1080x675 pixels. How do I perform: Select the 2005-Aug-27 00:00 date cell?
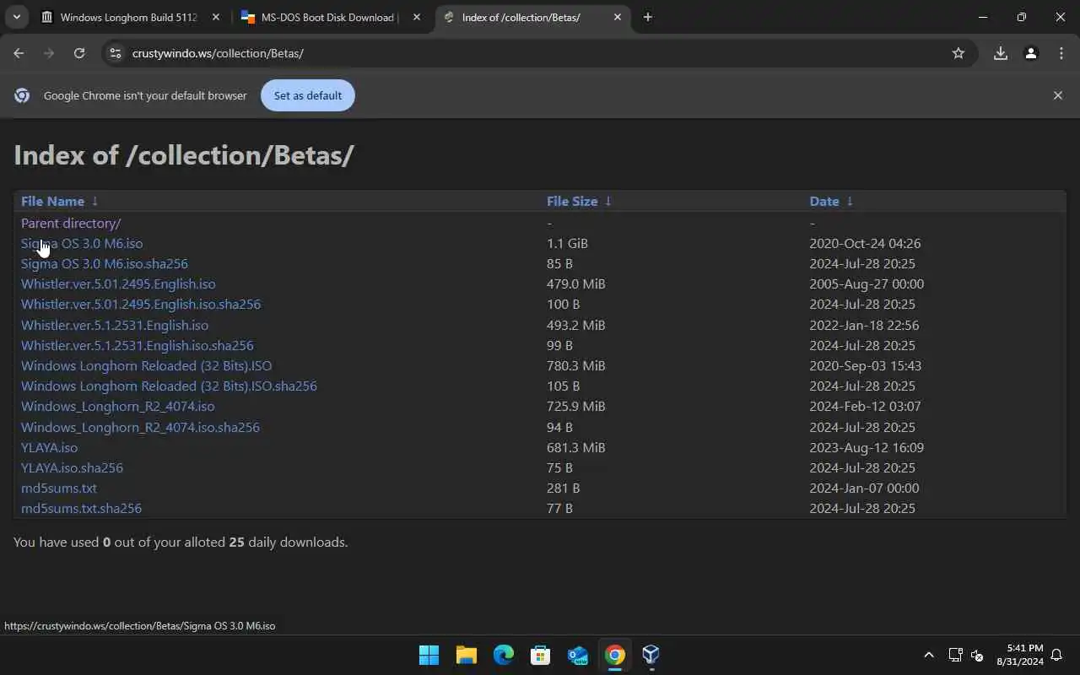[867, 283]
